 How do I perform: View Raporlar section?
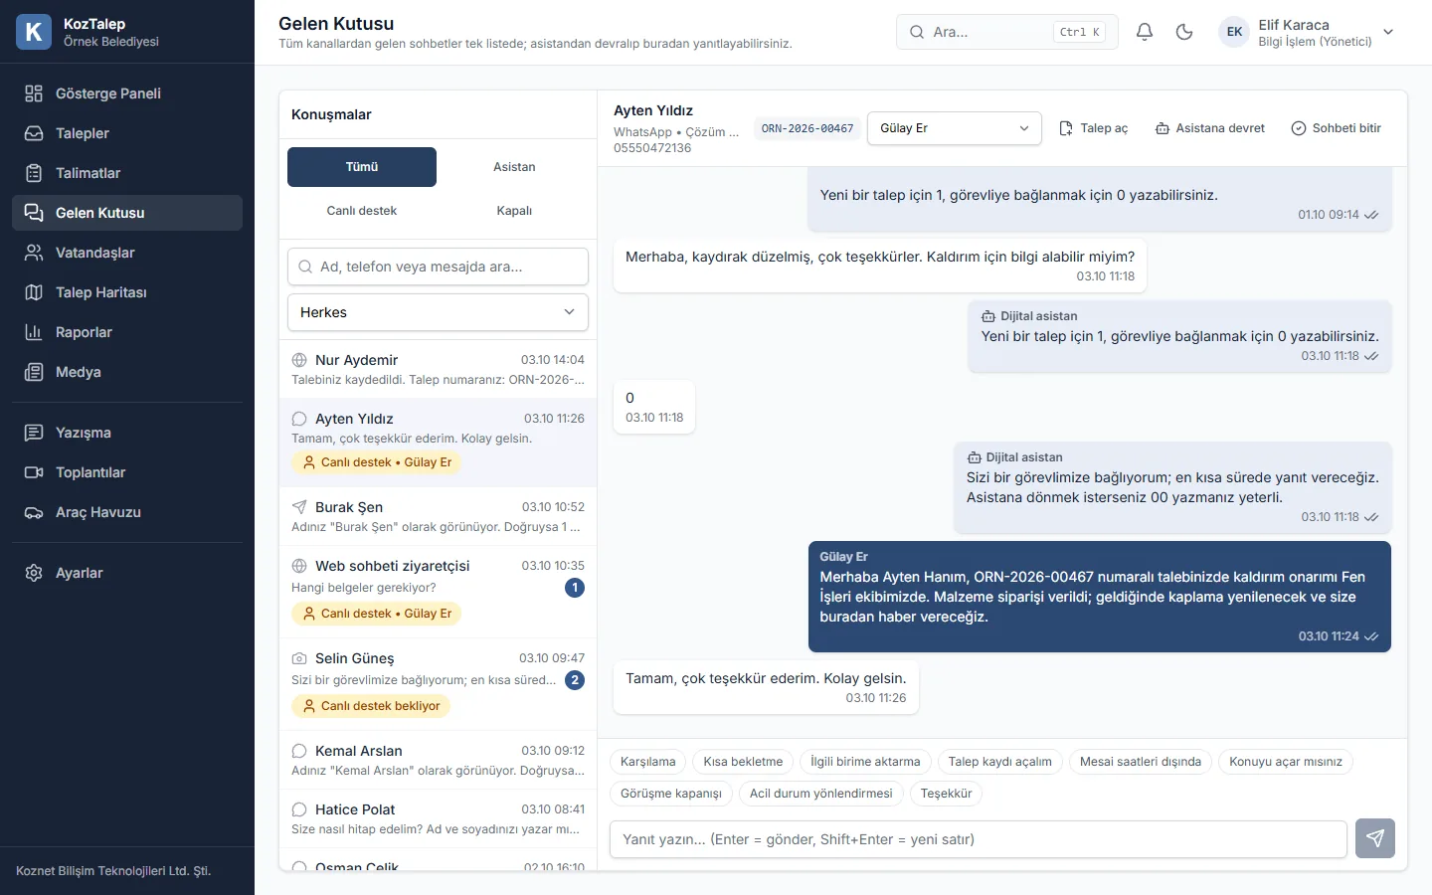click(x=127, y=332)
